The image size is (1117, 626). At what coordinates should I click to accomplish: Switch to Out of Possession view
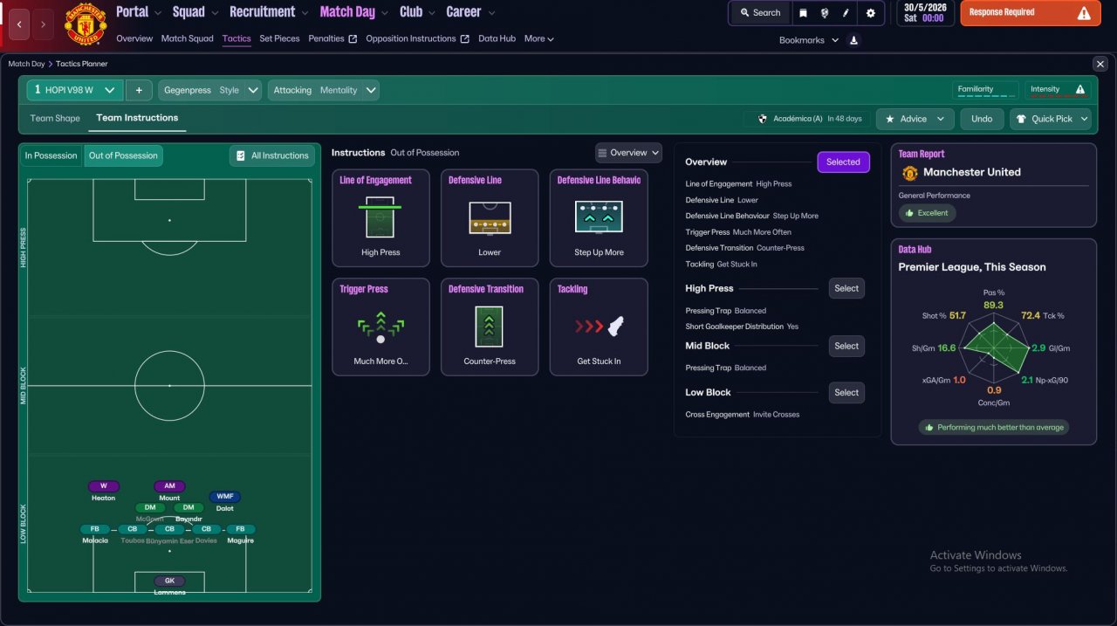123,155
